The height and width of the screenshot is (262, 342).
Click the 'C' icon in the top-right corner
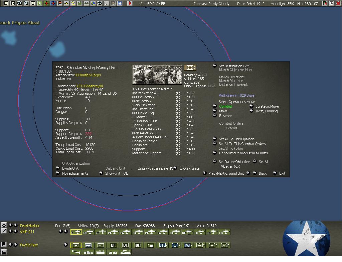pos(332,3)
